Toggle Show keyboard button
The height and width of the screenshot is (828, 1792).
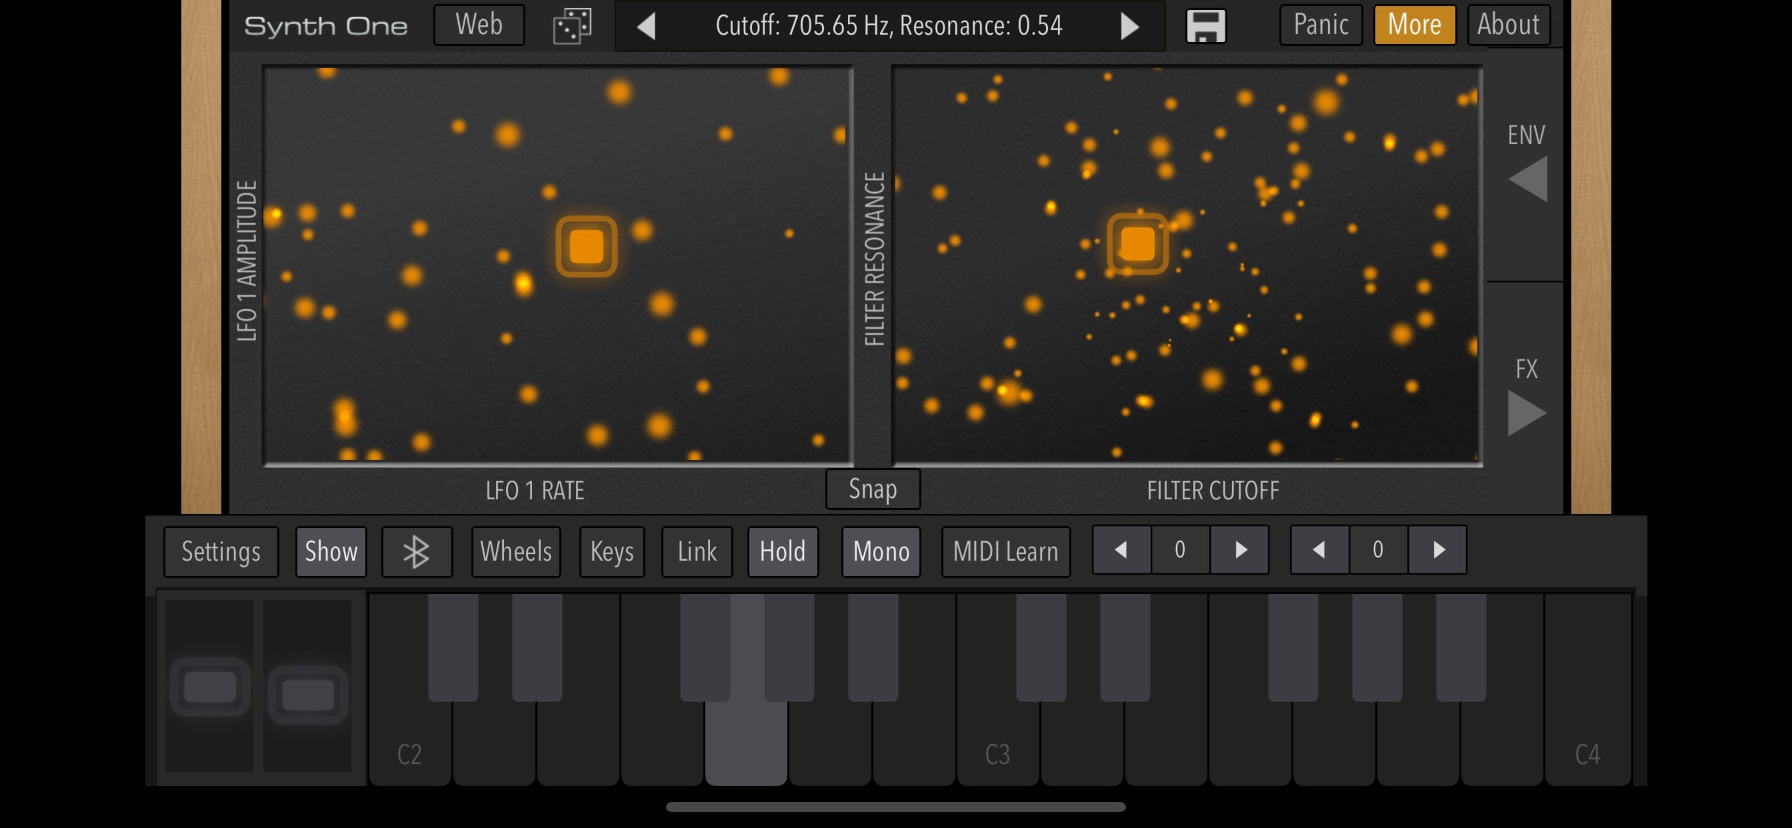coord(331,552)
